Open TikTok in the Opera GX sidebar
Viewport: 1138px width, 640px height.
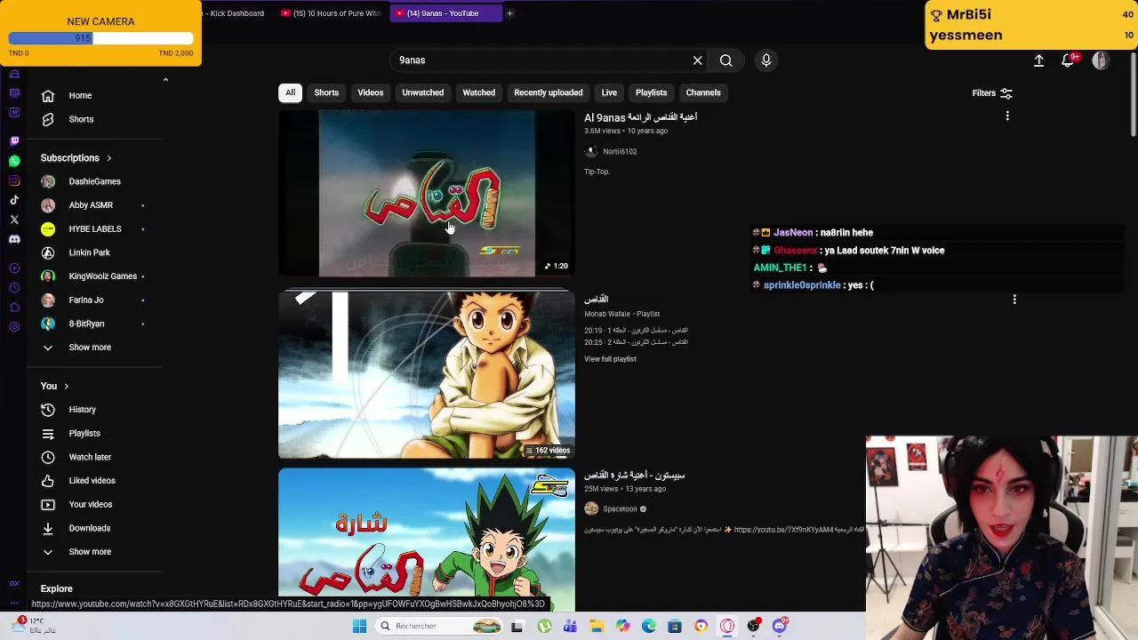pos(14,200)
